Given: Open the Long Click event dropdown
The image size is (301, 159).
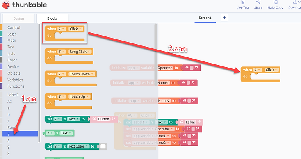Looking at the screenshot, I should tap(80, 51).
